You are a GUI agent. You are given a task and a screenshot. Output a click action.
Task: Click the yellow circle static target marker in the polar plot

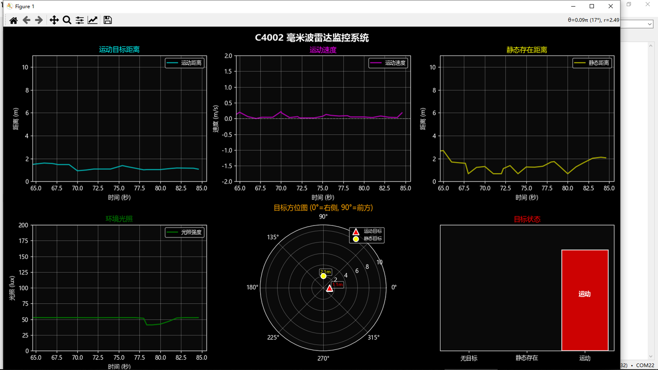coord(323,276)
